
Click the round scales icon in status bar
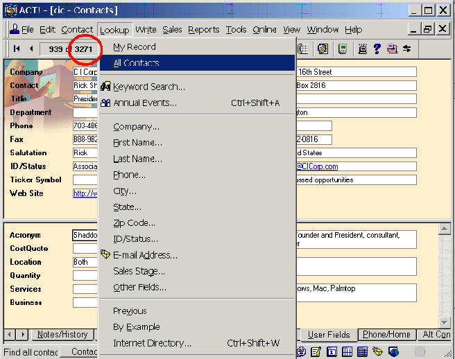(x=301, y=352)
